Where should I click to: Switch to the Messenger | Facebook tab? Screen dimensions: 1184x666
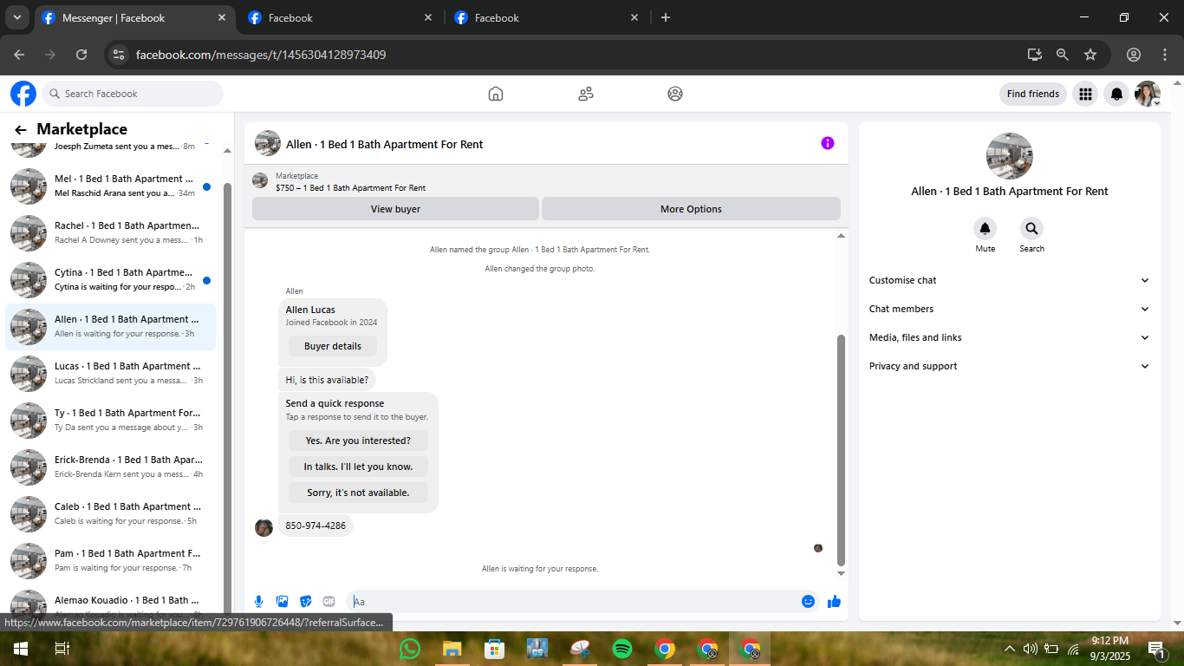coord(134,17)
